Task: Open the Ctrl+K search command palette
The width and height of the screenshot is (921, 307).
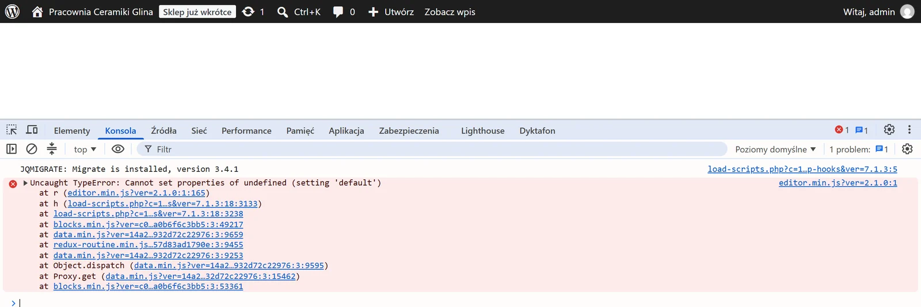Action: [x=299, y=11]
